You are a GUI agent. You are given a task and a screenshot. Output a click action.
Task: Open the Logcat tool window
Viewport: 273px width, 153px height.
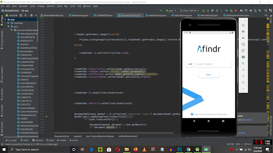tap(11, 140)
